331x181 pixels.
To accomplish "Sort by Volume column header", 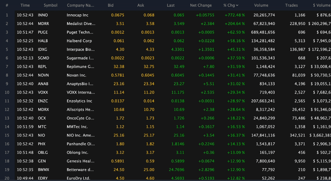I will click(x=261, y=5).
